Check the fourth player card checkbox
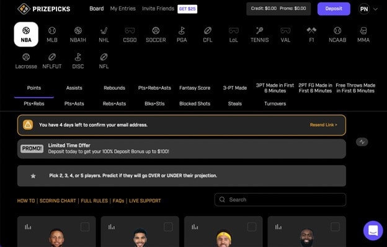 tap(335, 227)
